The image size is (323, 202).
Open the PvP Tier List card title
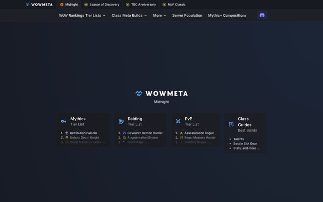coord(192,121)
